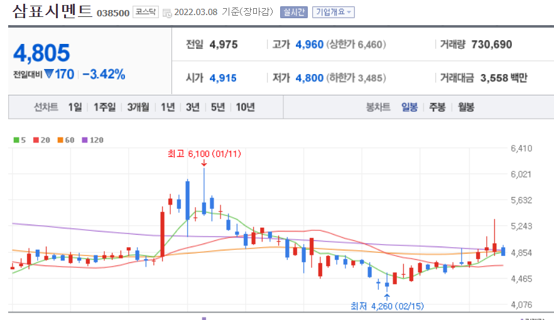Click the 저가 value 4,800
Viewport: 554px width, 320px height.
pyautogui.click(x=310, y=78)
